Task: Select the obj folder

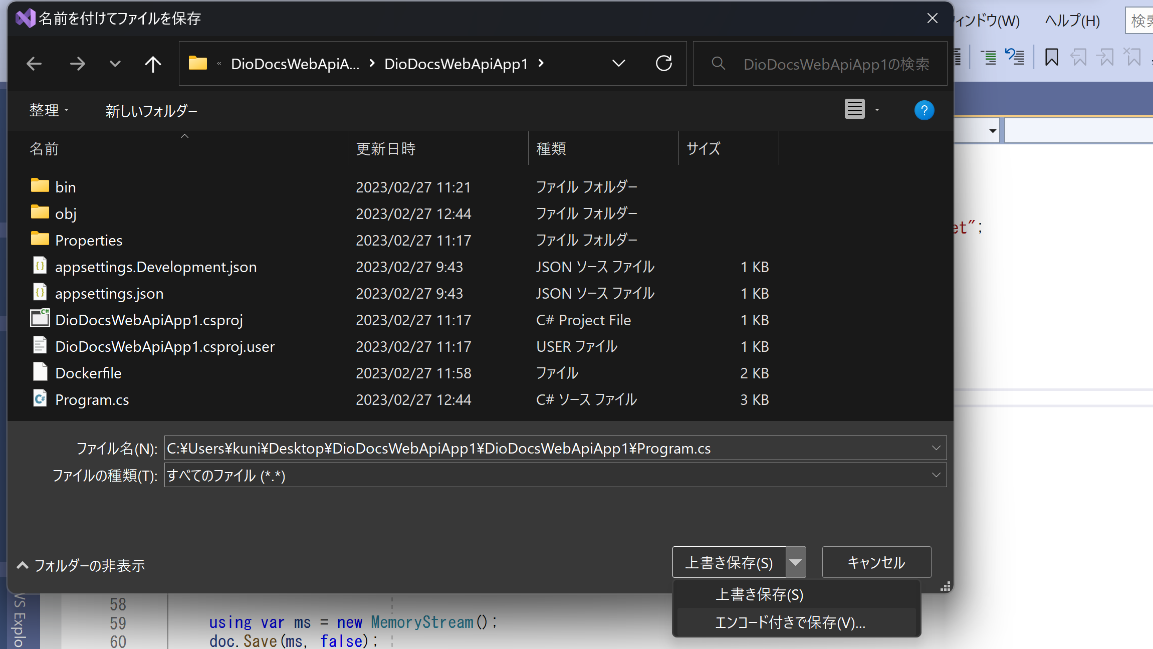Action: pyautogui.click(x=66, y=213)
